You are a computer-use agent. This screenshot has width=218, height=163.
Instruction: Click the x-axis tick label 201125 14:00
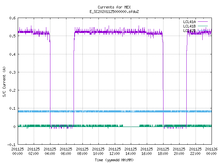130,151
